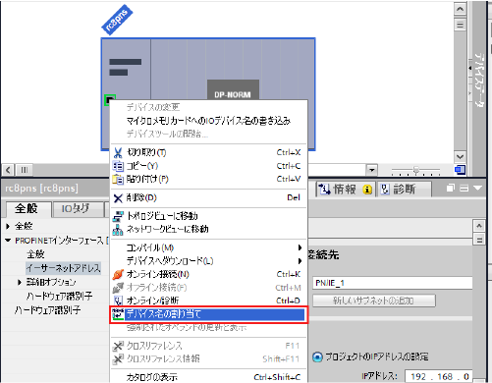Click the scissors cut icon
The width and height of the screenshot is (492, 383).
pos(118,152)
